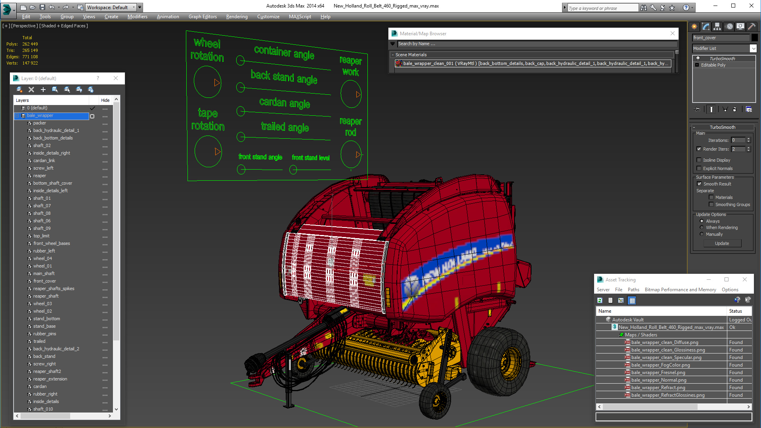This screenshot has height=428, width=761.
Task: Expand the Editable Poly stack entry
Action: 697,65
